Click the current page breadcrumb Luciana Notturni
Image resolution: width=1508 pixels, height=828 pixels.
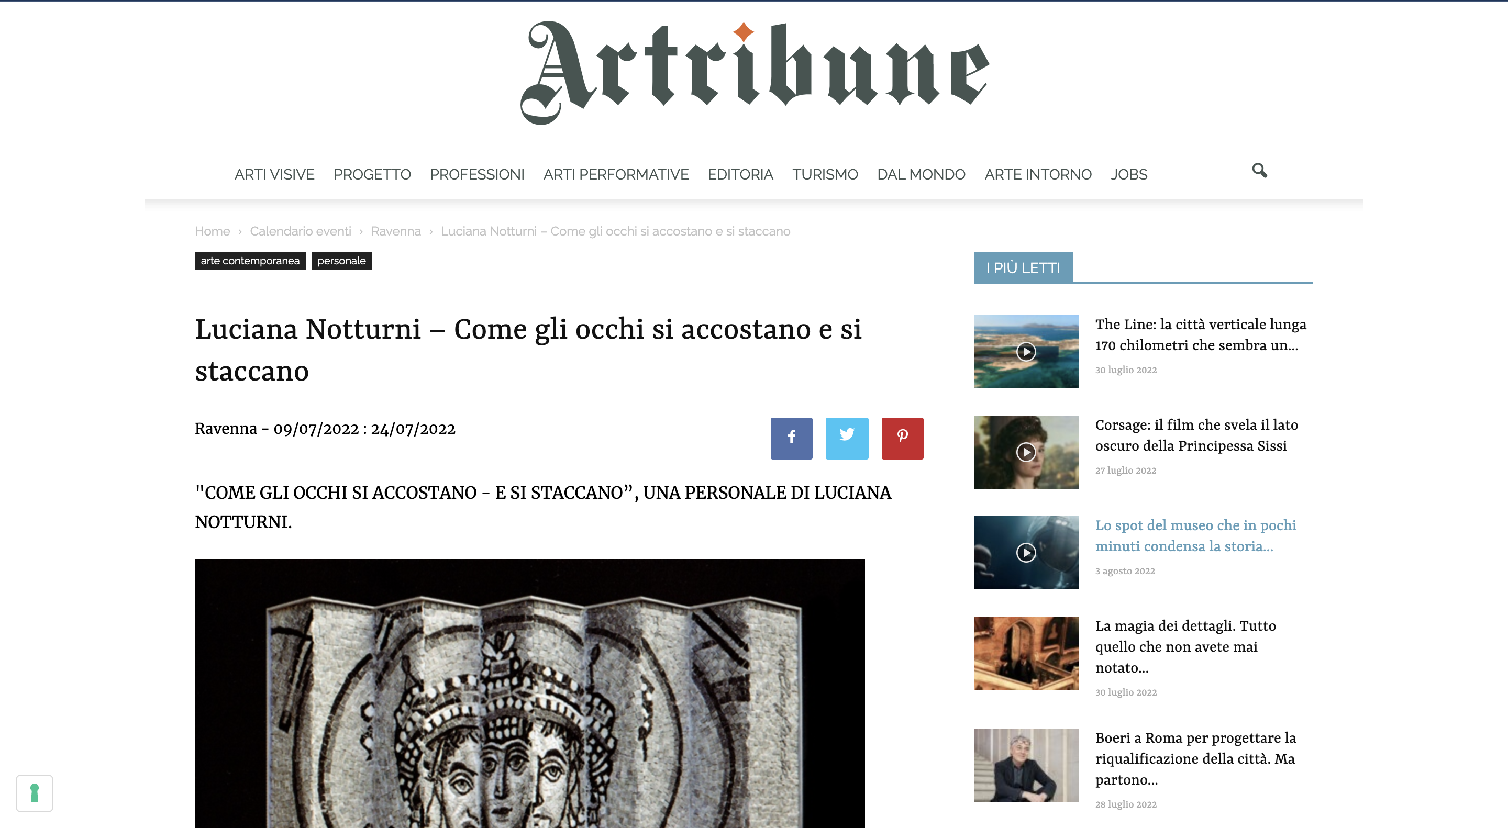[x=615, y=231]
